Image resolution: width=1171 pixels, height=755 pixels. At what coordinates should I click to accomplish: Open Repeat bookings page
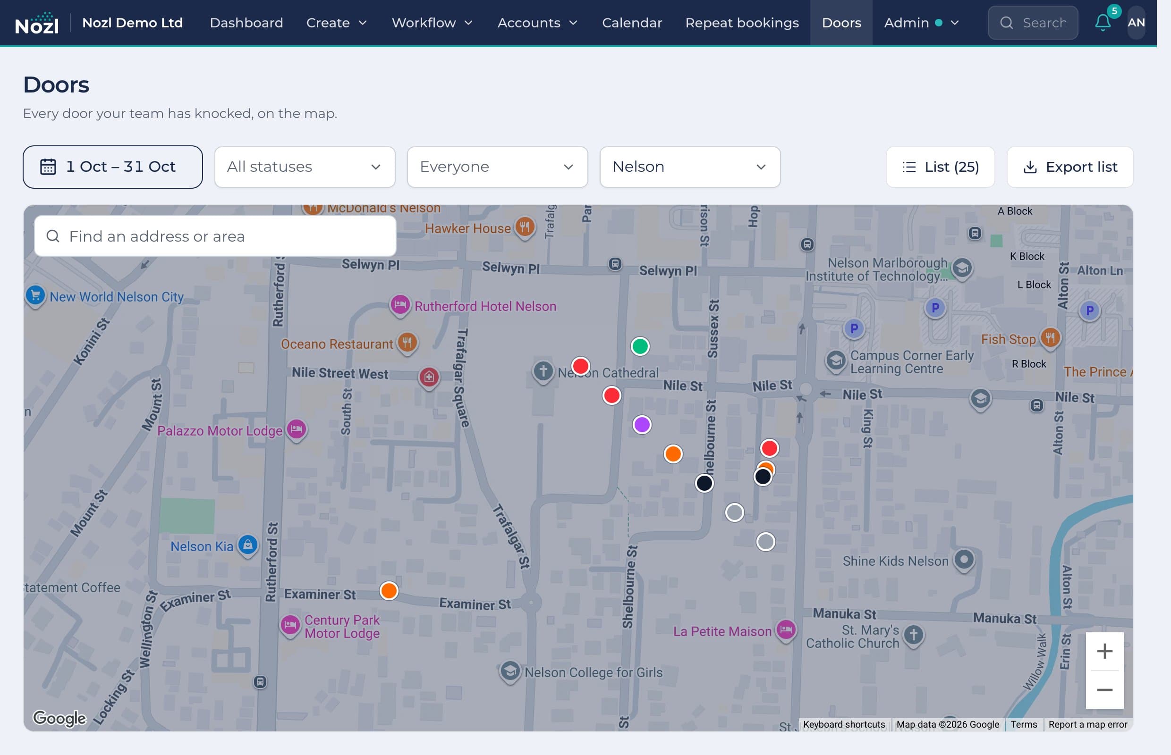pyautogui.click(x=742, y=23)
